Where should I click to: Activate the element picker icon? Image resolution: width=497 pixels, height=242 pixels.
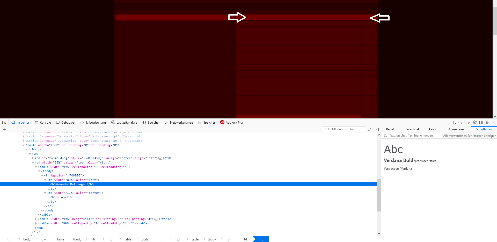4,123
